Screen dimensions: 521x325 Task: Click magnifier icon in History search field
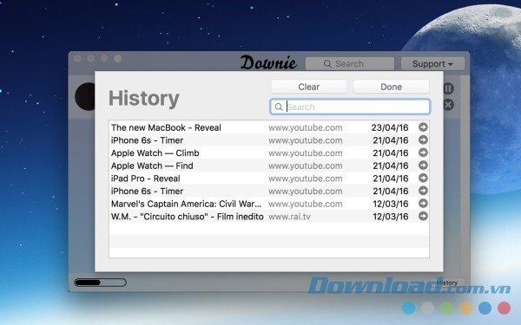click(279, 107)
